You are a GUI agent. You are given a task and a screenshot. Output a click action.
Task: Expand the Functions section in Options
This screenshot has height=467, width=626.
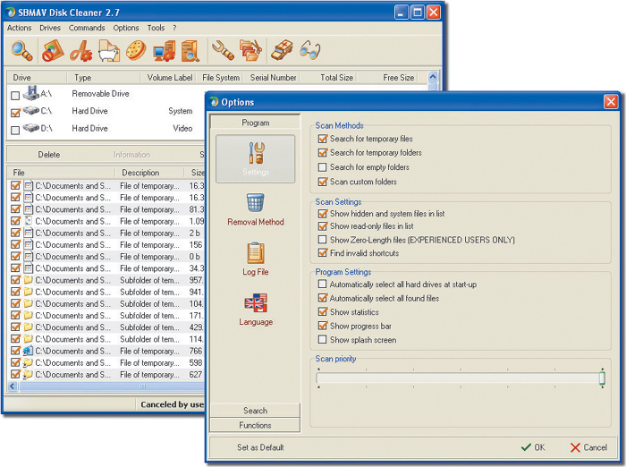click(255, 425)
